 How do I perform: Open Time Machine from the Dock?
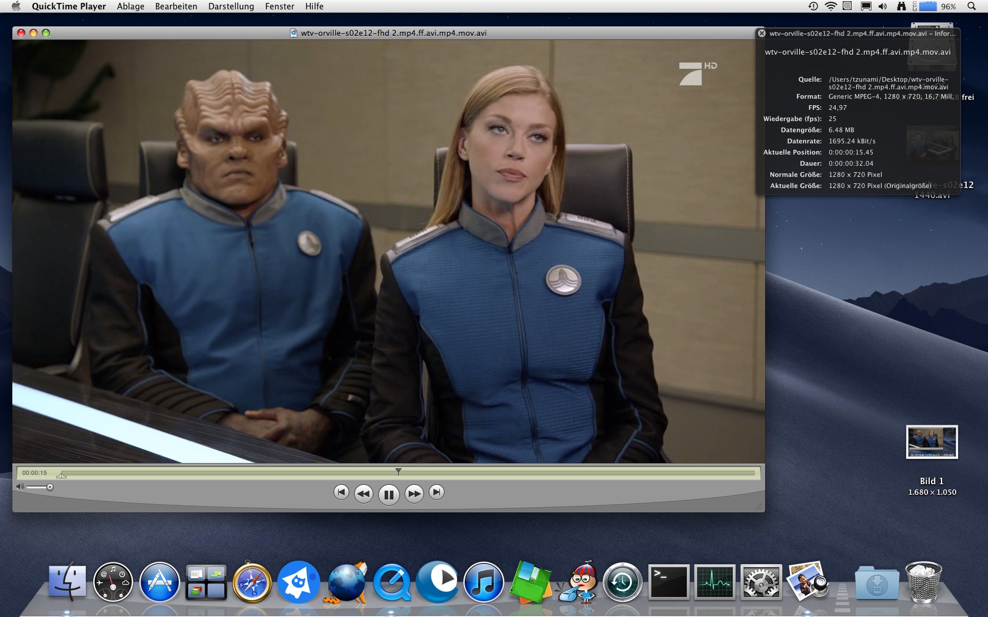point(623,582)
